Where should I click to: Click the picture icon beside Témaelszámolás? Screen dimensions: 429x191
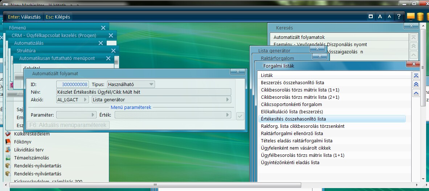coord(8,158)
